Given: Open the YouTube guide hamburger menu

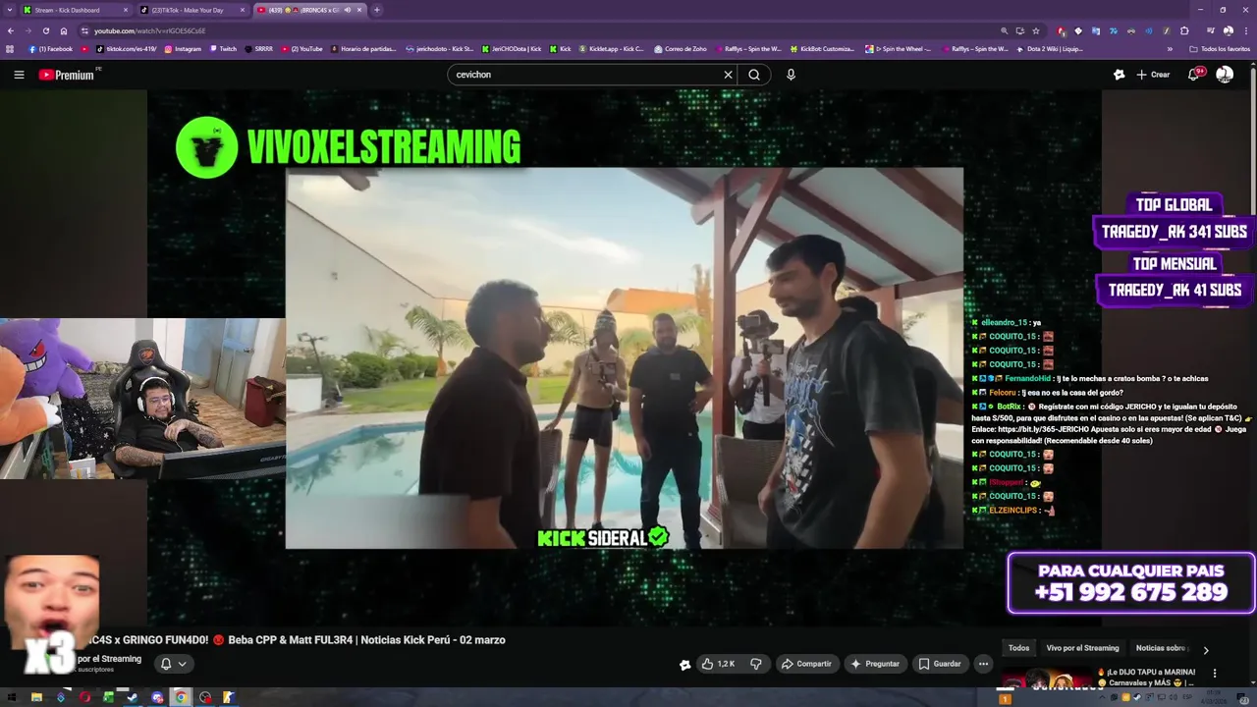Looking at the screenshot, I should 19,75.
